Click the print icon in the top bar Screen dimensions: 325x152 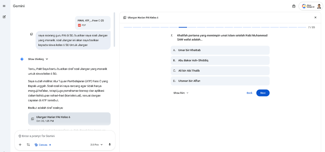[294, 6]
